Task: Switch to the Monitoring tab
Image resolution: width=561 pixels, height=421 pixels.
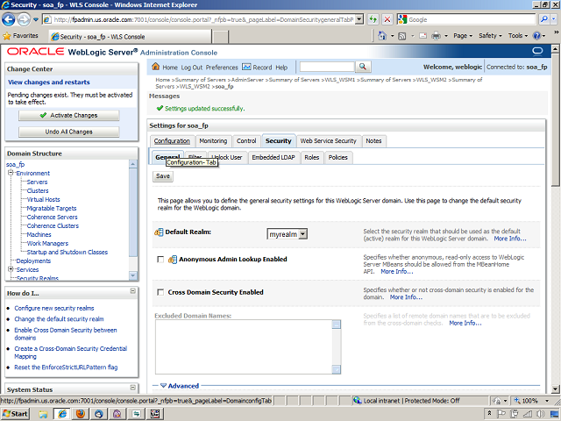Action: tap(213, 141)
